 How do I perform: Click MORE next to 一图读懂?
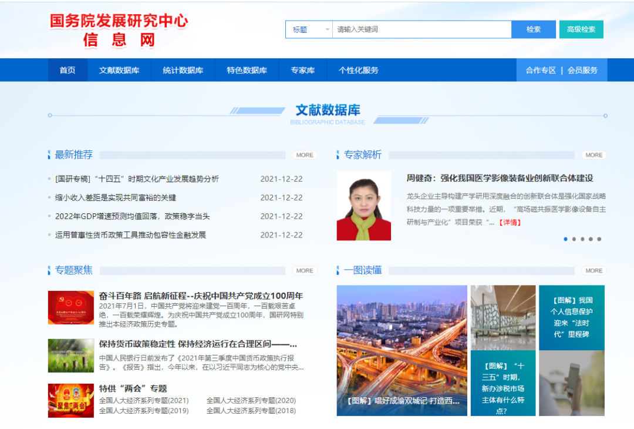point(593,270)
